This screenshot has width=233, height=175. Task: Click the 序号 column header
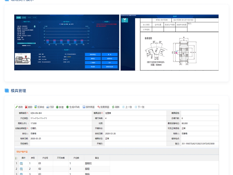tap(33, 158)
